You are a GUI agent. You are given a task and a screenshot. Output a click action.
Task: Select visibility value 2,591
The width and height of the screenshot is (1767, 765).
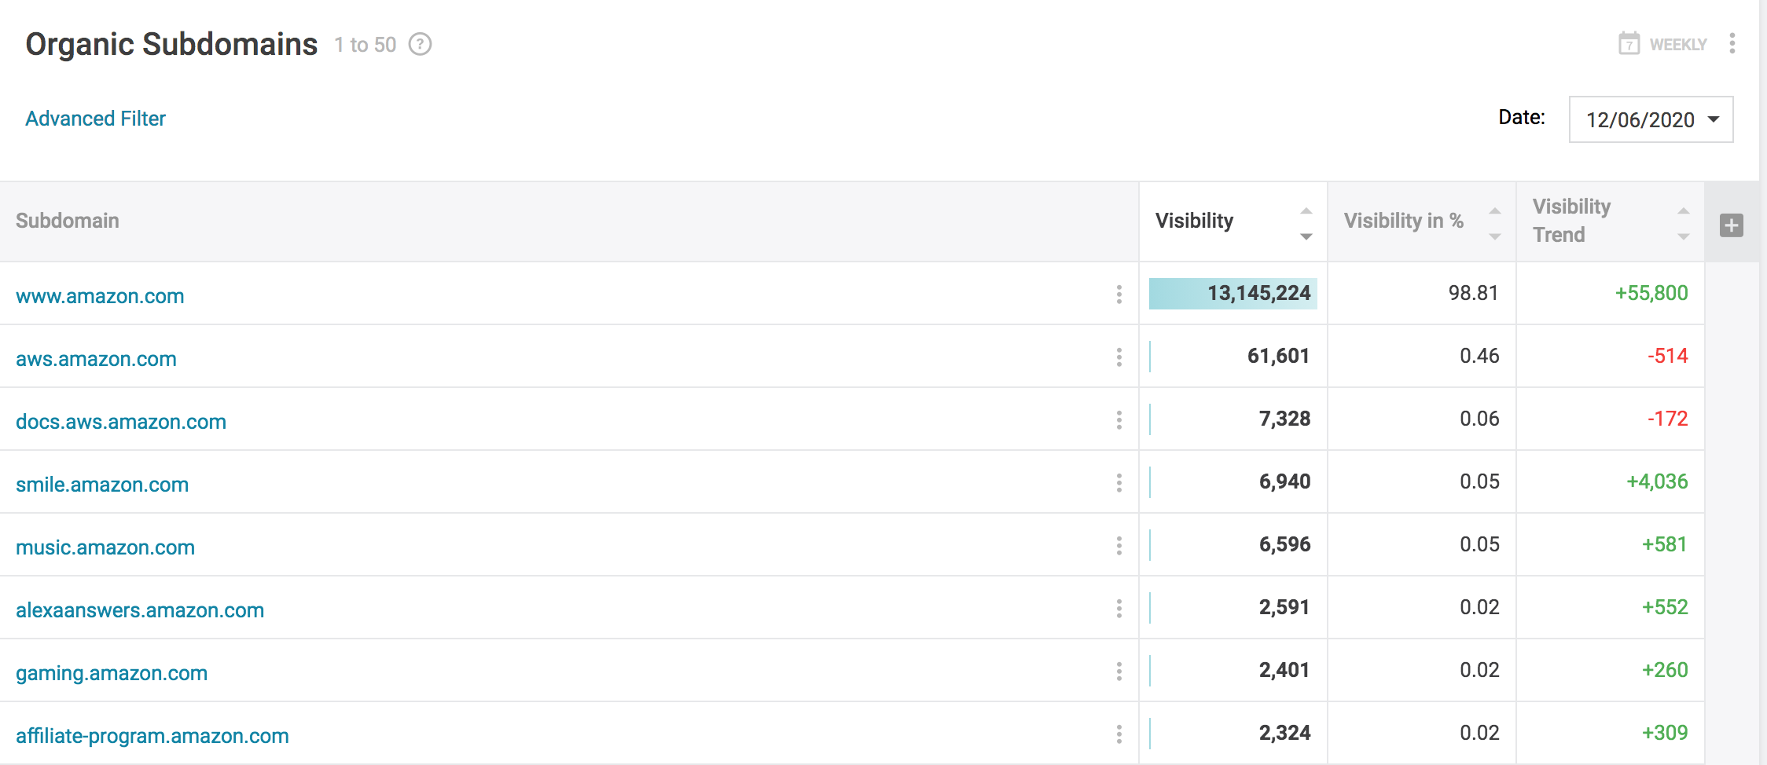[x=1285, y=607]
